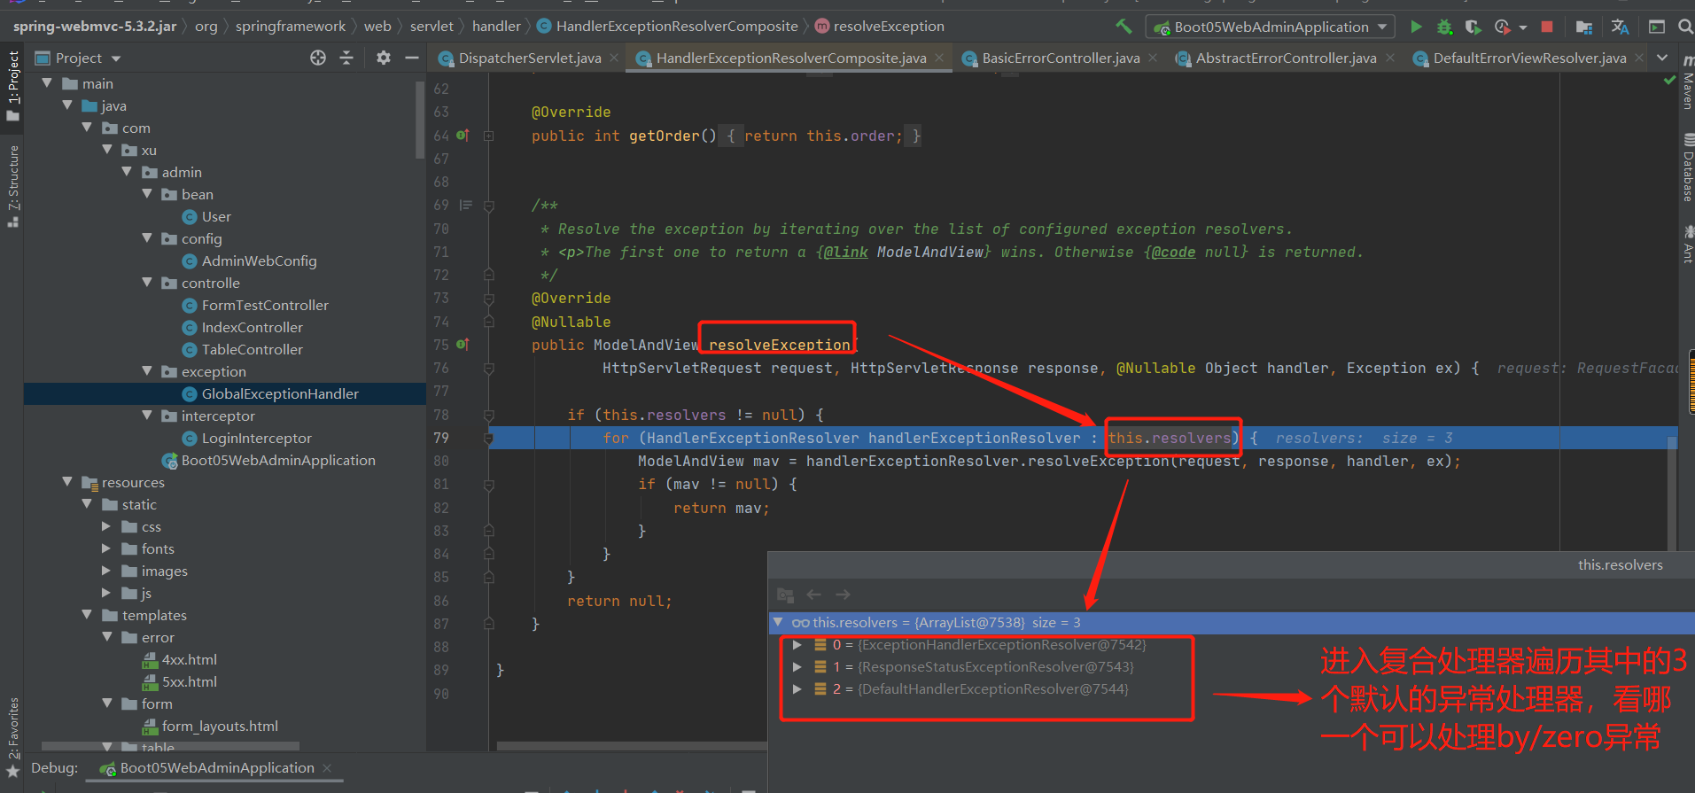The height and width of the screenshot is (793, 1695).
Task: Open Favorites tool window
Action: click(x=13, y=737)
